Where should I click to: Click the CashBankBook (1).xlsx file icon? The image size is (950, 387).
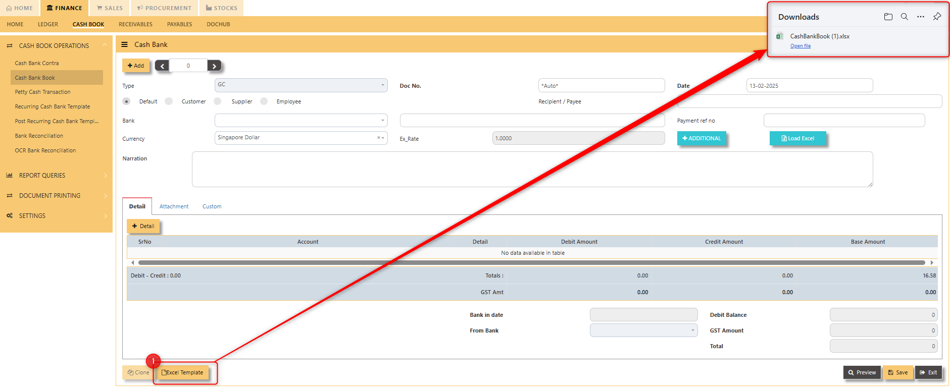click(780, 36)
